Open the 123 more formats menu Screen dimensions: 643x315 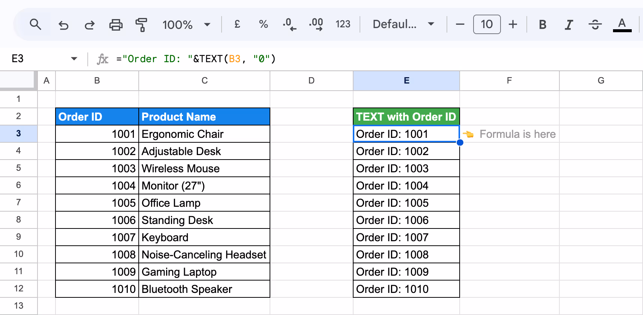pos(343,24)
